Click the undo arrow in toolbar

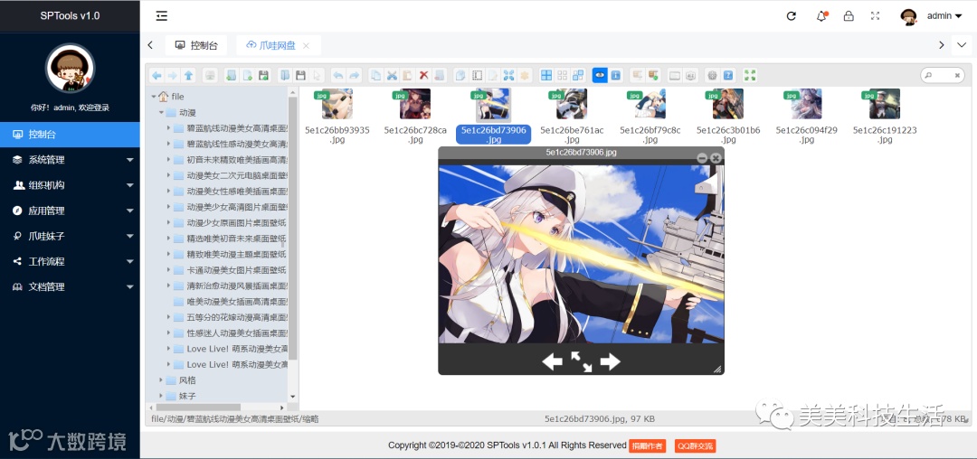pos(337,75)
